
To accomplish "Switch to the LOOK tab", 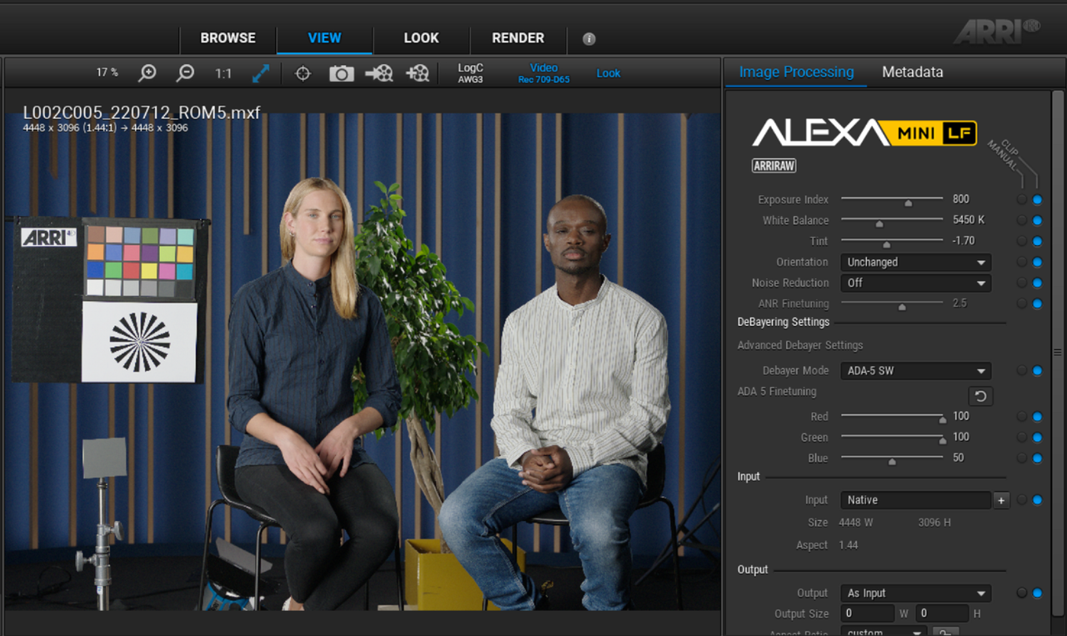I will 421,38.
